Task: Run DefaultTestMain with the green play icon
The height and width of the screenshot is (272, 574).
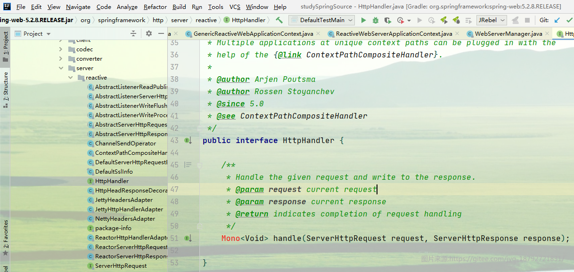Action: (363, 20)
